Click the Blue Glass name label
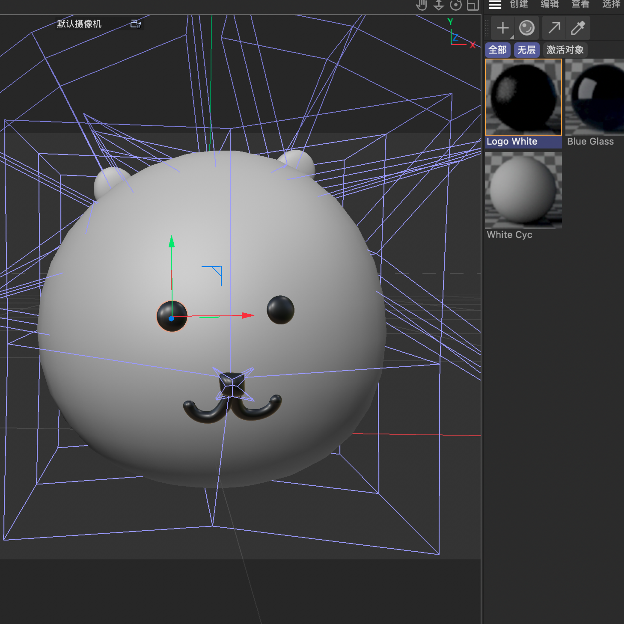Viewport: 624px width, 624px height. pos(591,142)
